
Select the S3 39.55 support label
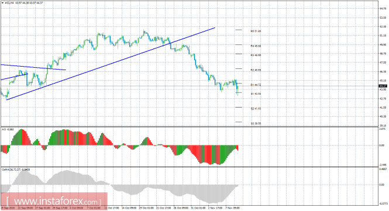[256, 123]
